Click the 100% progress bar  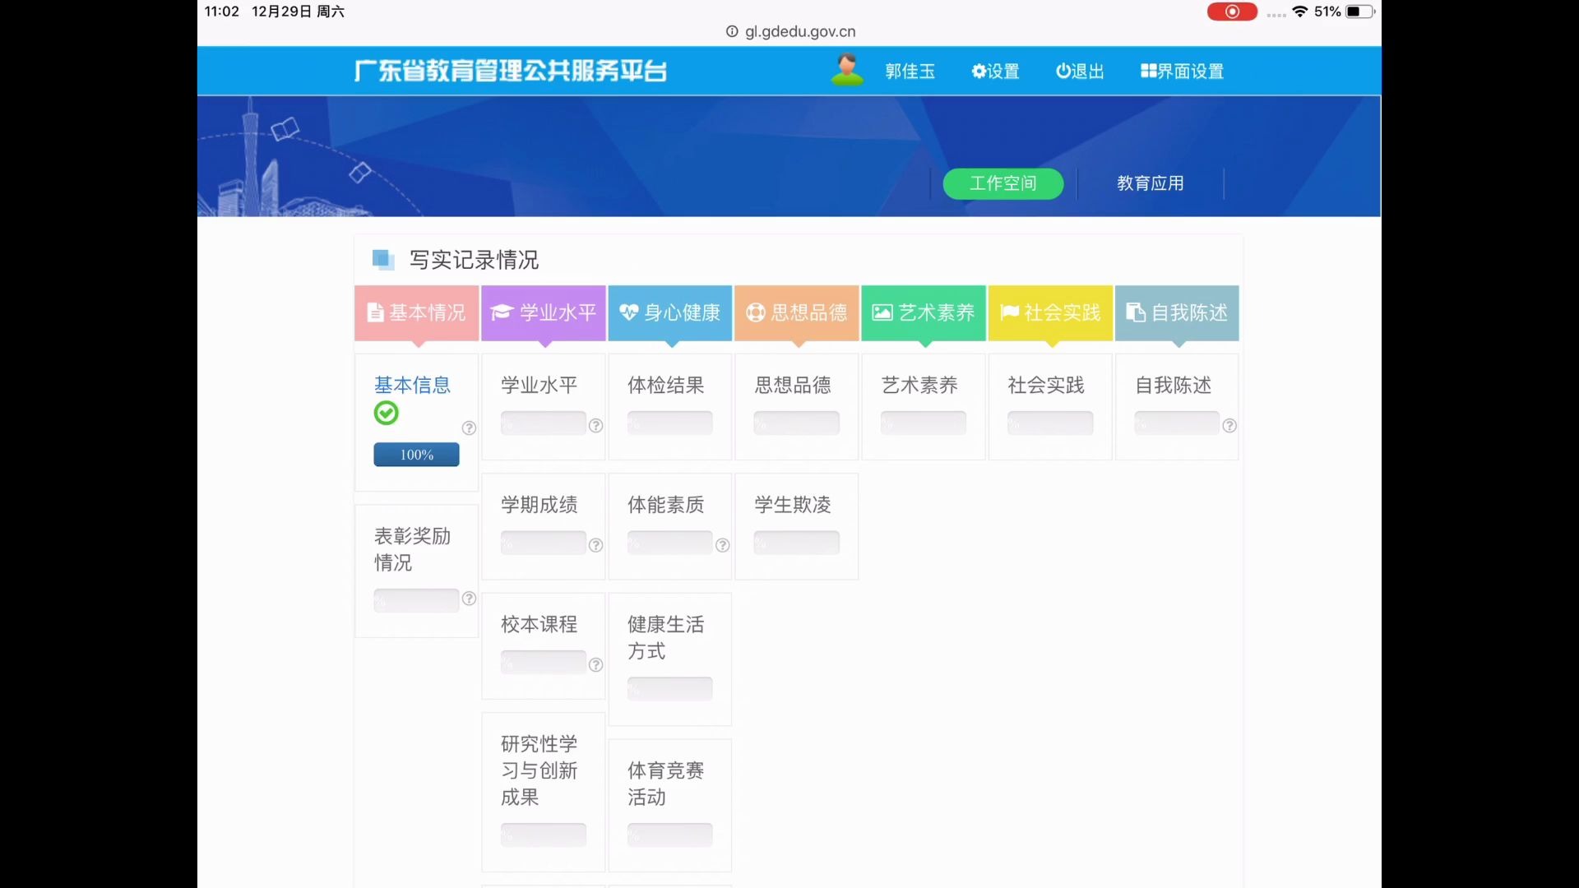(416, 455)
